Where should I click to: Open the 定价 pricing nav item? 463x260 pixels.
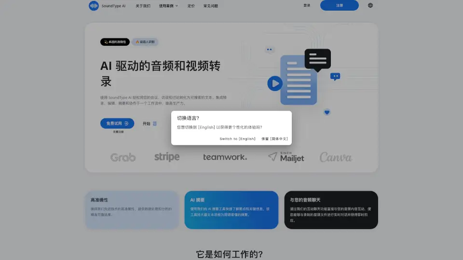[191, 6]
